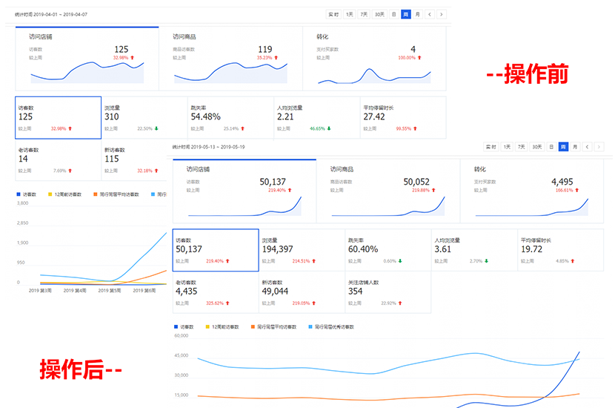Screen dimensions: 615x408
Task: Click the next period arrow in top toolbar
Action: point(442,14)
